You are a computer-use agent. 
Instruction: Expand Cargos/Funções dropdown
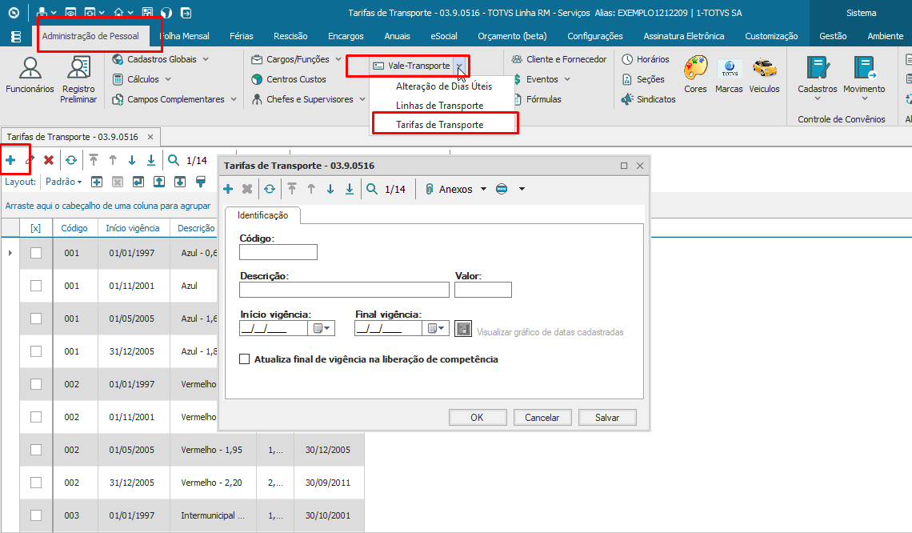point(338,59)
